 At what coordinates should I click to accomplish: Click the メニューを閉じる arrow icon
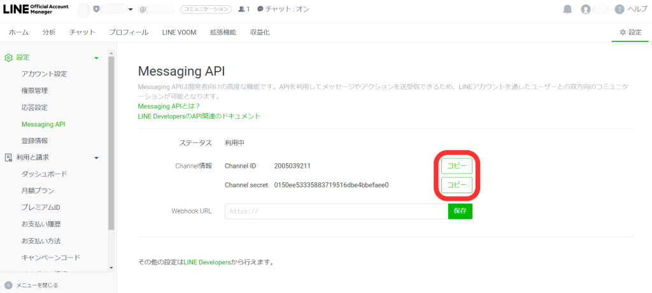(8, 285)
